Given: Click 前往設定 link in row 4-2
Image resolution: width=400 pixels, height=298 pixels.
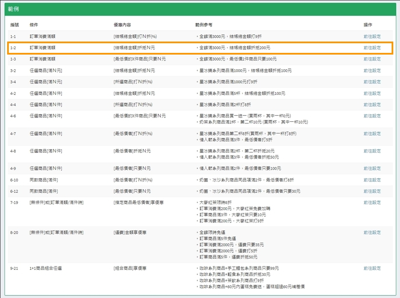Looking at the screenshot, I should coord(372,93).
